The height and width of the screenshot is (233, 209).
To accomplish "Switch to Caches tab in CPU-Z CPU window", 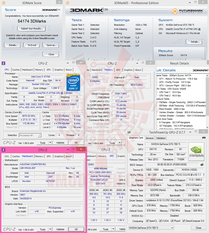I will (x=16, y=70).
